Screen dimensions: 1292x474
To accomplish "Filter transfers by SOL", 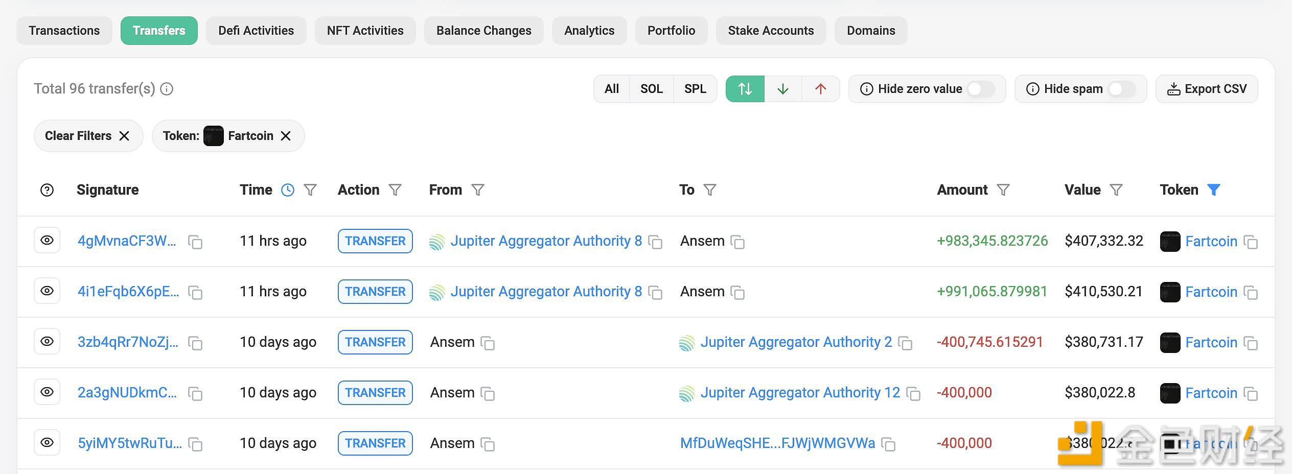I will [652, 89].
